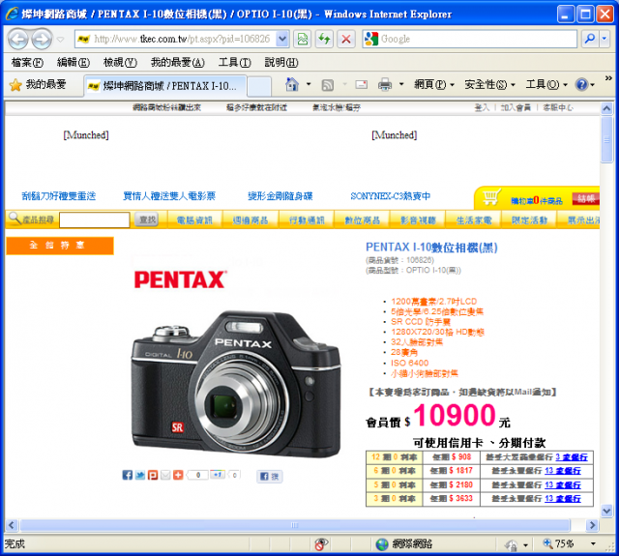The image size is (619, 556).
Task: Click into the 產品搜尋 text field
Action: pos(95,220)
